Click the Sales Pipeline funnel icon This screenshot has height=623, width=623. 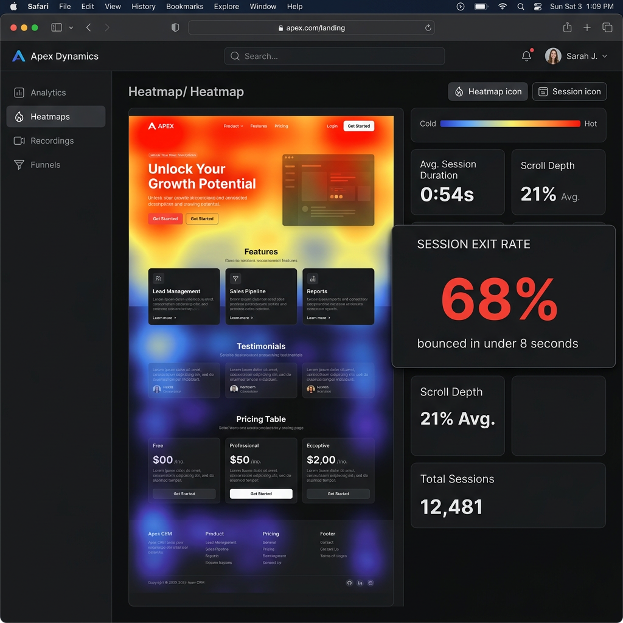[x=235, y=279]
